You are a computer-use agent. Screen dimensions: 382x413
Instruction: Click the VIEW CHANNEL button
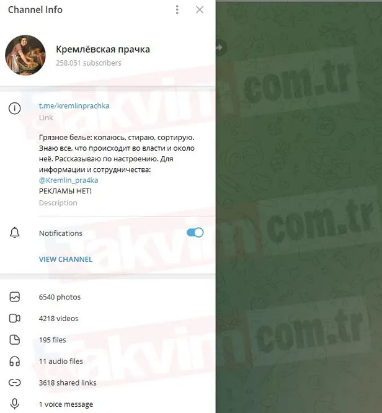pyautogui.click(x=66, y=259)
